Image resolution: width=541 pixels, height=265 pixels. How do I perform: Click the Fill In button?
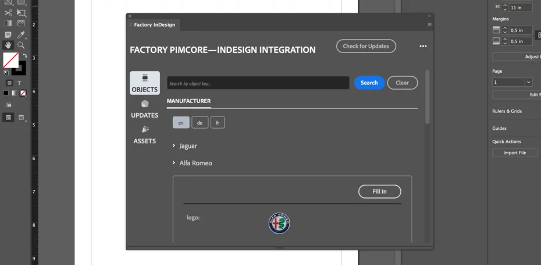(379, 192)
